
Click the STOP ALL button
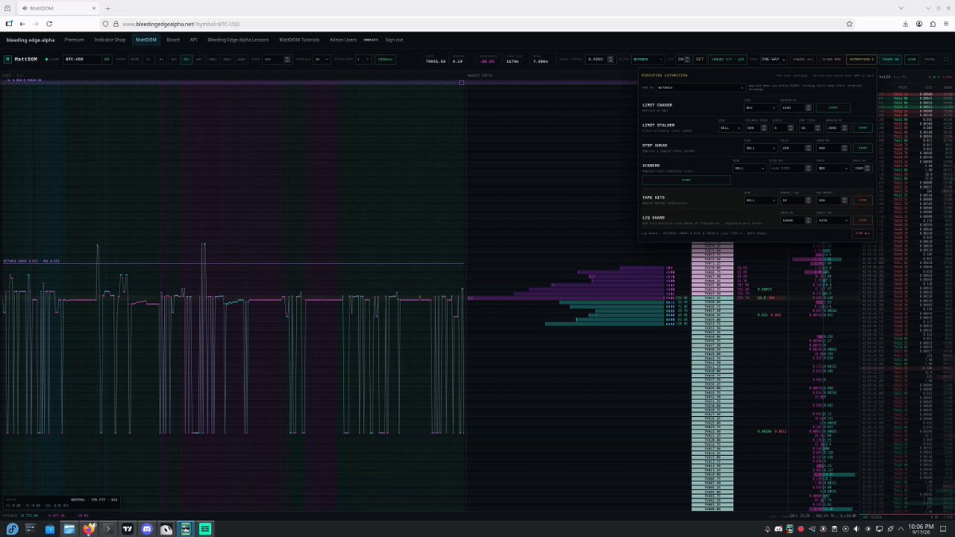[x=862, y=233]
